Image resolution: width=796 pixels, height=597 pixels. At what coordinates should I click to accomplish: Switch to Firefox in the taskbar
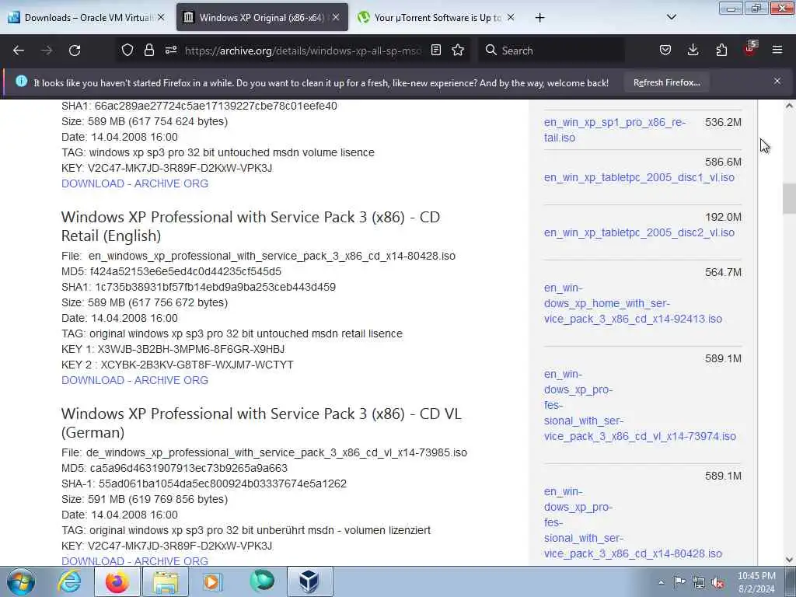117,581
